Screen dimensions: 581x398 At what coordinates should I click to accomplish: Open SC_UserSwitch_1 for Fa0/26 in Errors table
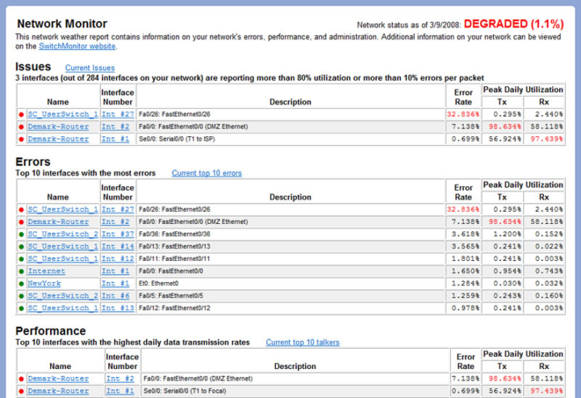(63, 209)
